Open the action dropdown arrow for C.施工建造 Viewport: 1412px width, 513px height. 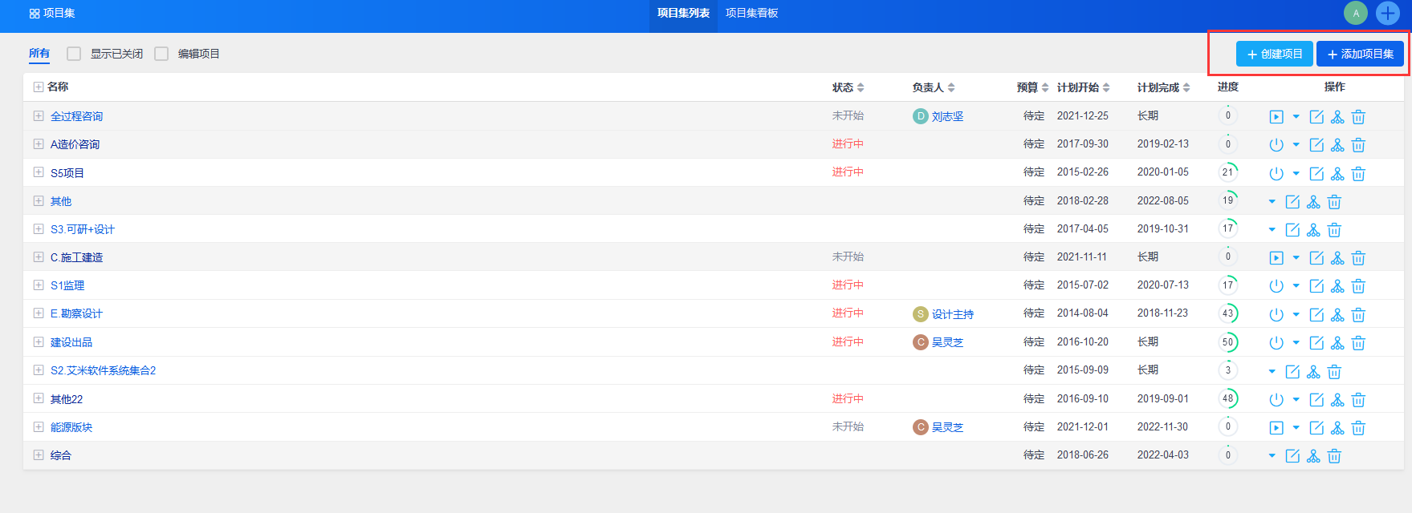tap(1296, 258)
